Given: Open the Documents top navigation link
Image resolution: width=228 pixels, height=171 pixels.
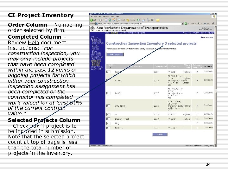Looking at the screenshot, I should point(128,33).
